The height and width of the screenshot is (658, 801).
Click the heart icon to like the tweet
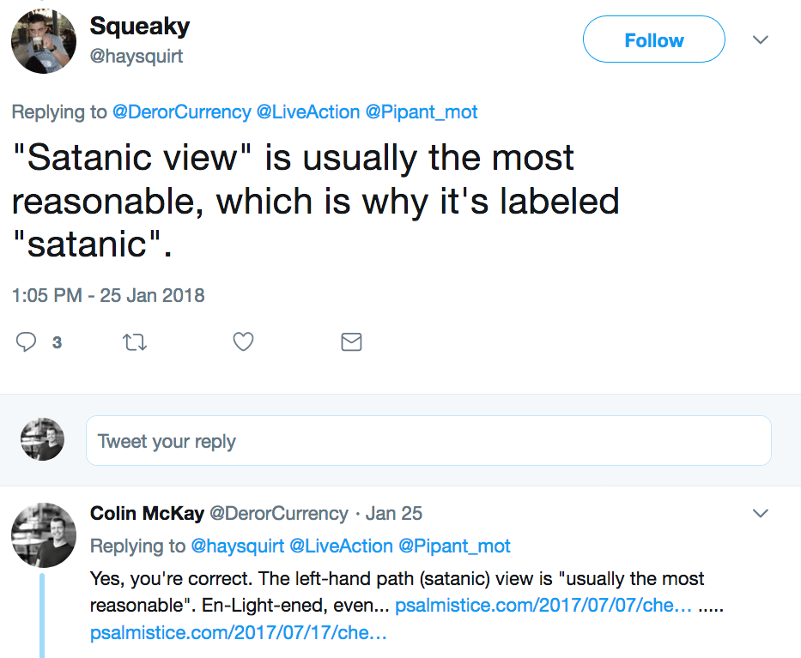[x=243, y=341]
